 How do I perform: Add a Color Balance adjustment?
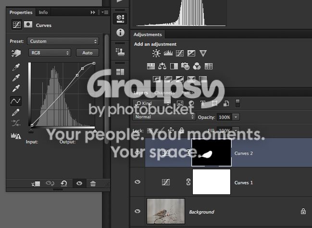[x=162, y=66]
